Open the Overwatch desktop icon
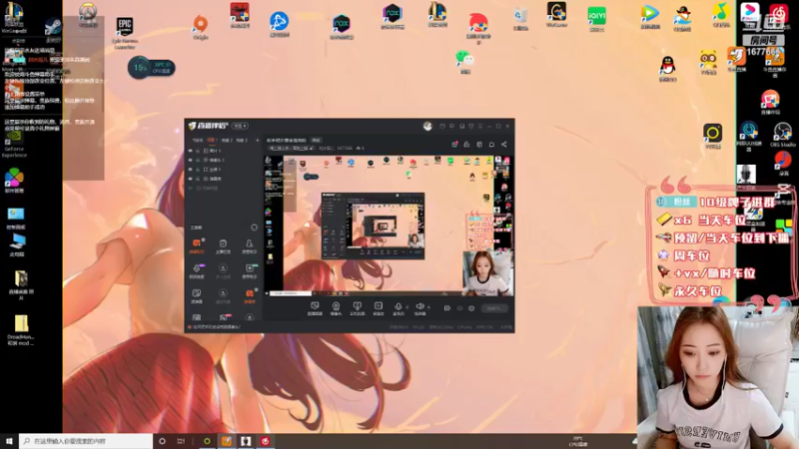This screenshot has width=799, height=449. pyautogui.click(x=88, y=15)
